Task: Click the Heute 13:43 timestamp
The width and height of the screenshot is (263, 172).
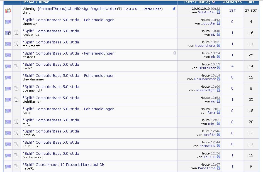Action: (x=210, y=20)
